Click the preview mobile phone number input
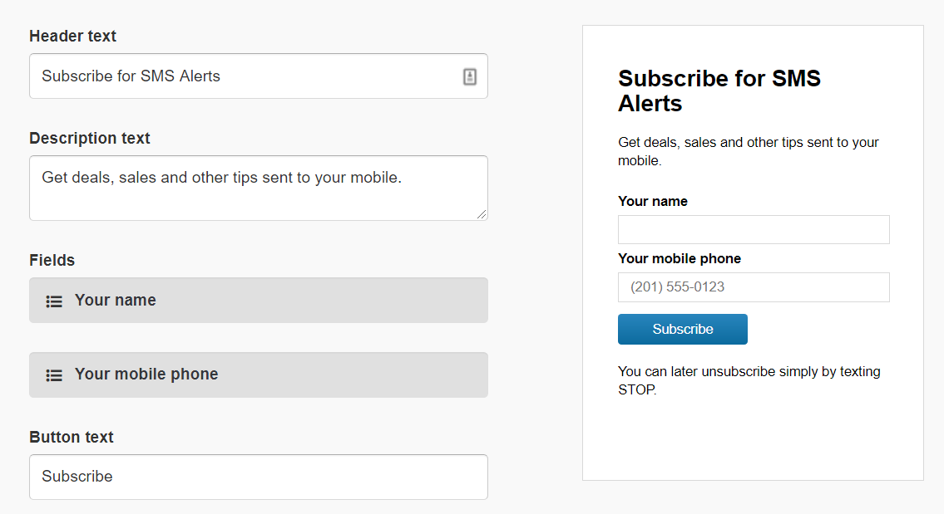 point(754,287)
